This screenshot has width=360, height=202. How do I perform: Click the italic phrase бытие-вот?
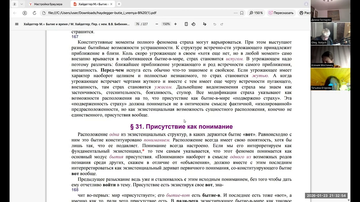pos(178,195)
